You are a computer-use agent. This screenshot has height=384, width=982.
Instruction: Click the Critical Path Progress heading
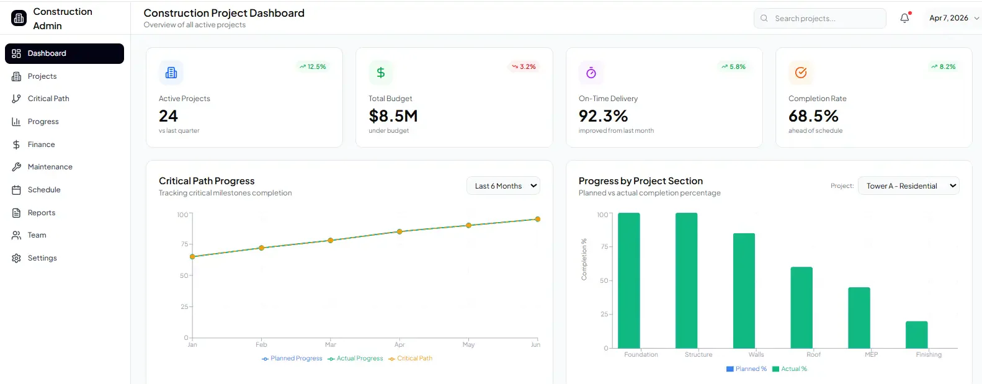(x=207, y=181)
